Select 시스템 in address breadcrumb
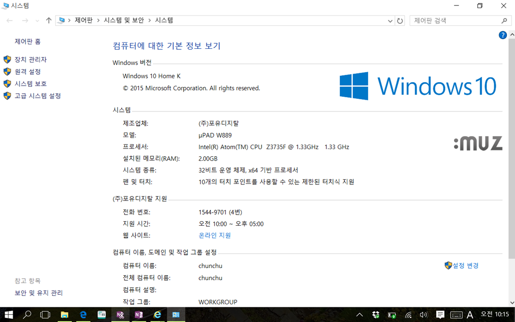The image size is (515, 322). point(164,20)
